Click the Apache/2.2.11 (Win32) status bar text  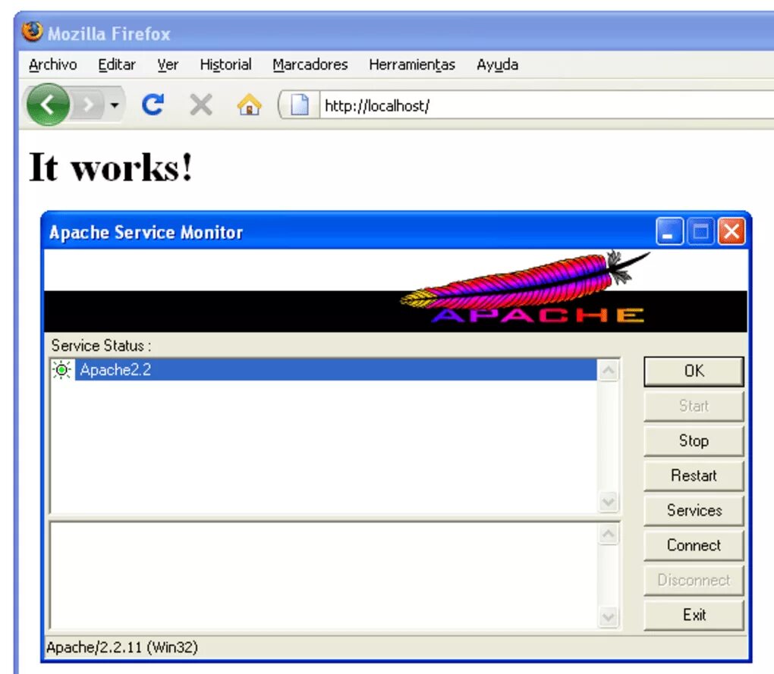click(x=122, y=647)
